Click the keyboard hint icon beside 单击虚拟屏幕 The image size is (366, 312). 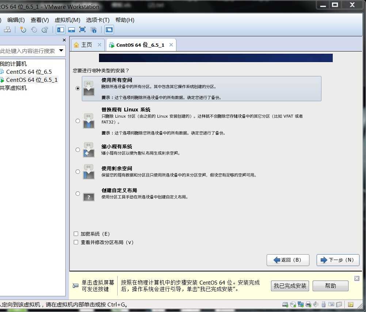click(x=76, y=286)
